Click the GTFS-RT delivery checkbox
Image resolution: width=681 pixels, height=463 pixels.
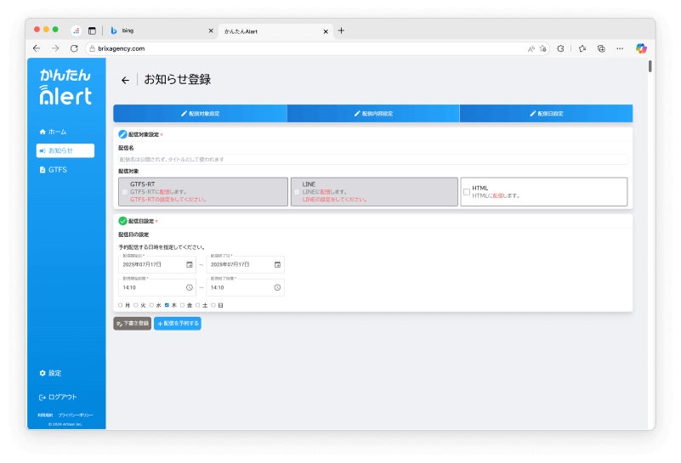point(125,192)
